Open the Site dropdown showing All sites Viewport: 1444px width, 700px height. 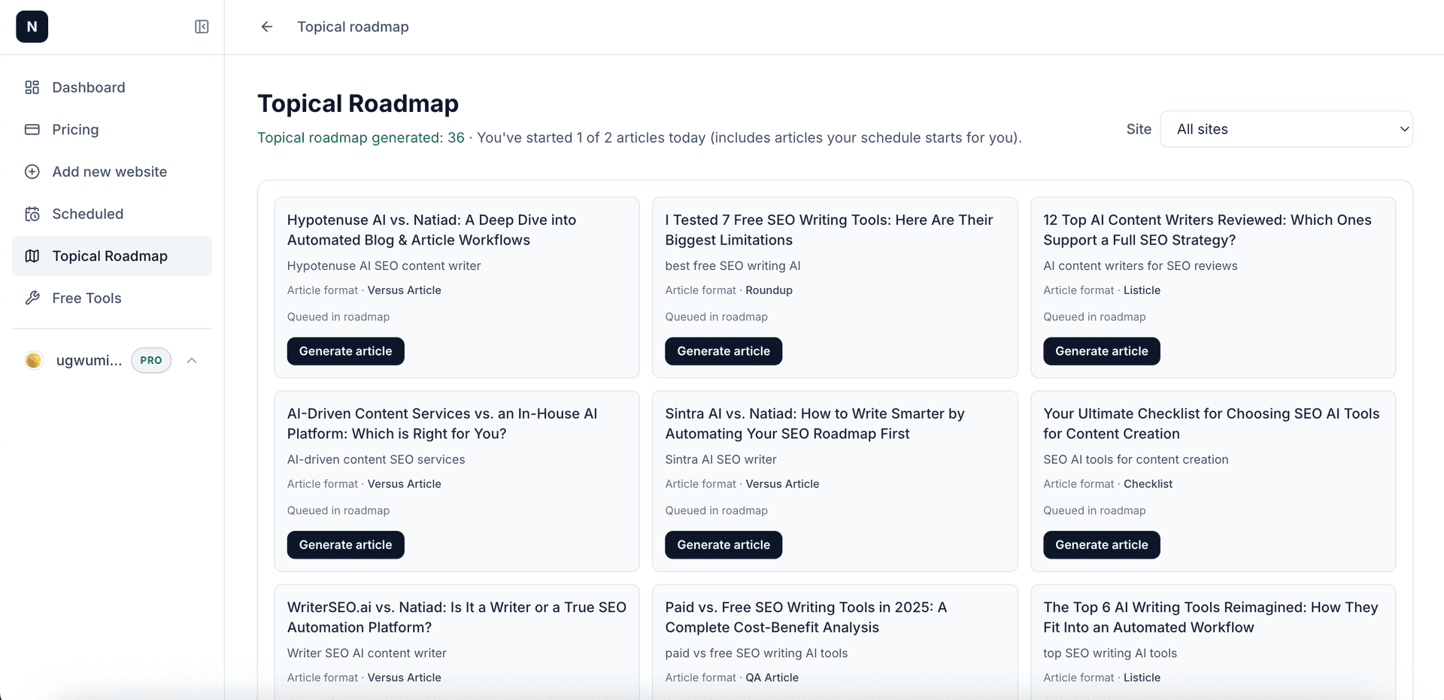point(1286,129)
